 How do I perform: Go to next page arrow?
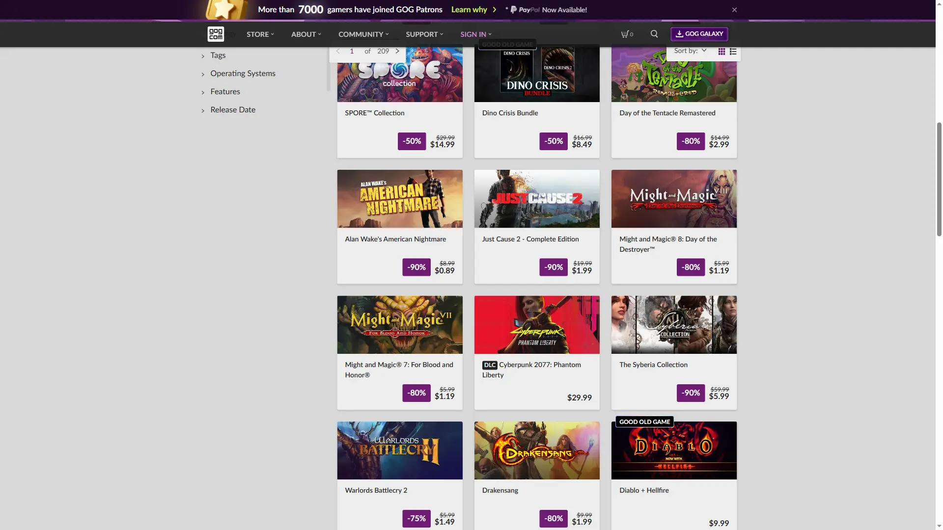397,51
